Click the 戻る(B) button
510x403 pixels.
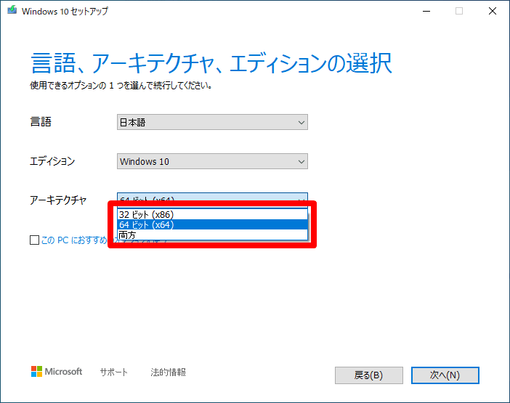point(369,375)
